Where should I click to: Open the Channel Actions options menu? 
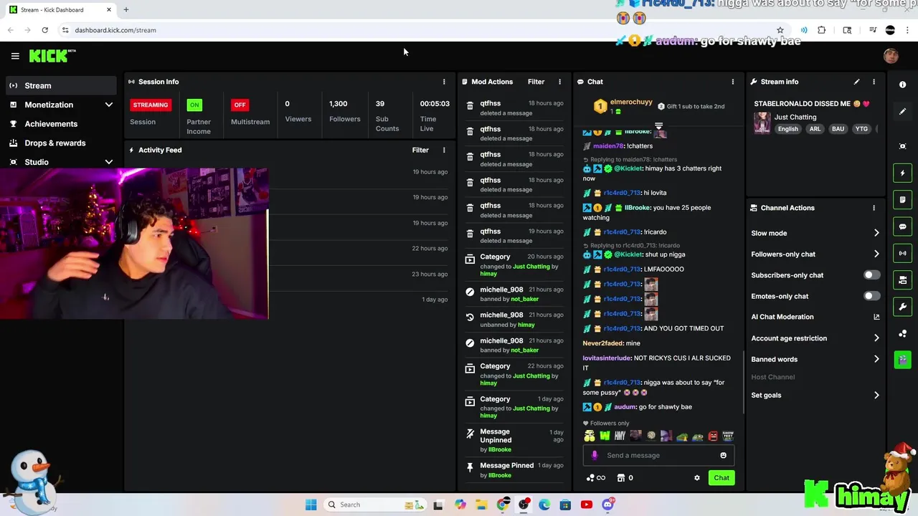(x=874, y=208)
